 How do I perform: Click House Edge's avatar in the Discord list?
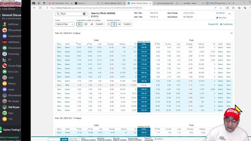pos(5,65)
